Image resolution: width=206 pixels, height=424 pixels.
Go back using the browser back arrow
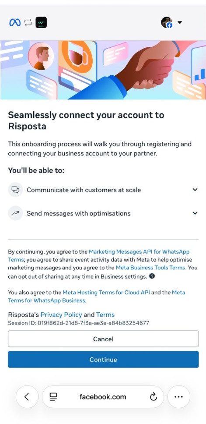(27, 397)
